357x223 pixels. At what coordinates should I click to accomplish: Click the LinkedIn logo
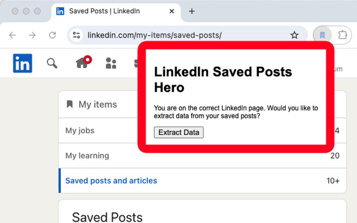[22, 63]
